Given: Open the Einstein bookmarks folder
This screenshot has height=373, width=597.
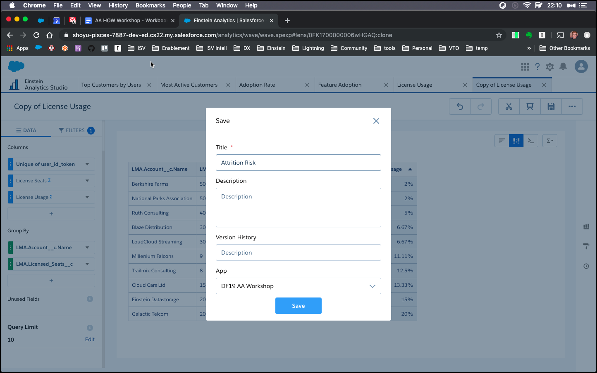Looking at the screenshot, I should pos(271,48).
